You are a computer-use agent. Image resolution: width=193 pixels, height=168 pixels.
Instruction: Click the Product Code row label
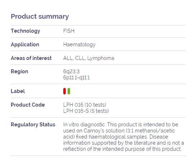(x=28, y=105)
